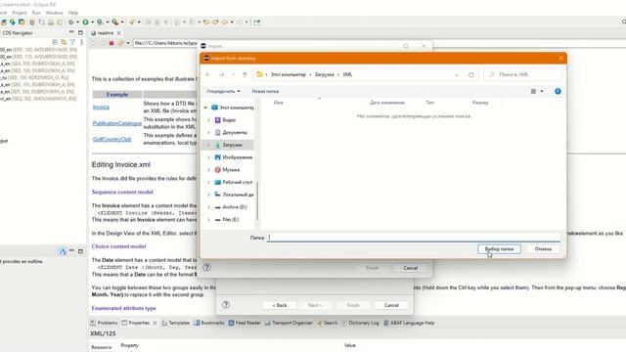The width and height of the screenshot is (626, 352).
Task: Click the open perspective icon in toolbar
Action: pos(256,22)
